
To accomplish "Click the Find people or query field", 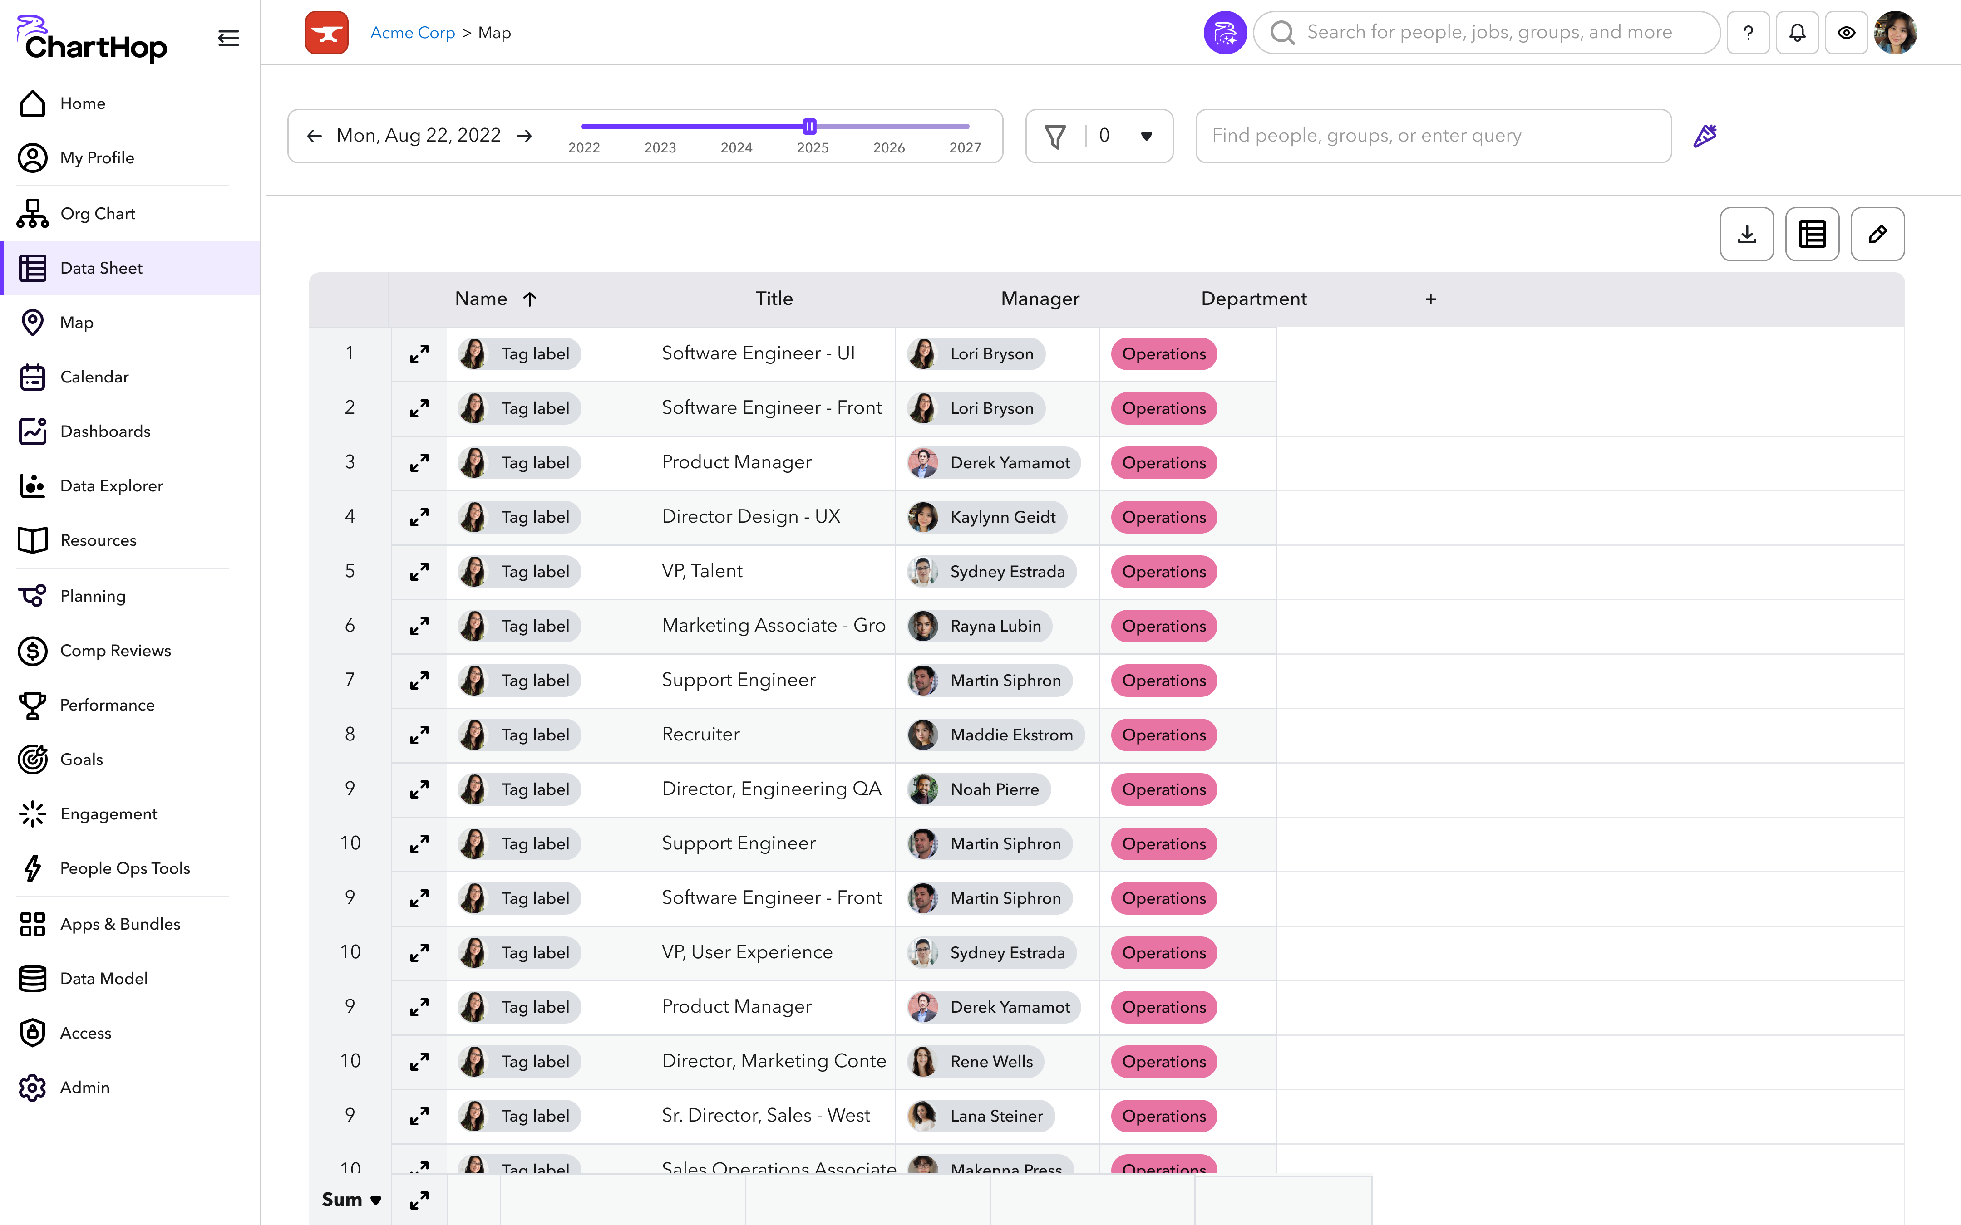I will tap(1433, 135).
